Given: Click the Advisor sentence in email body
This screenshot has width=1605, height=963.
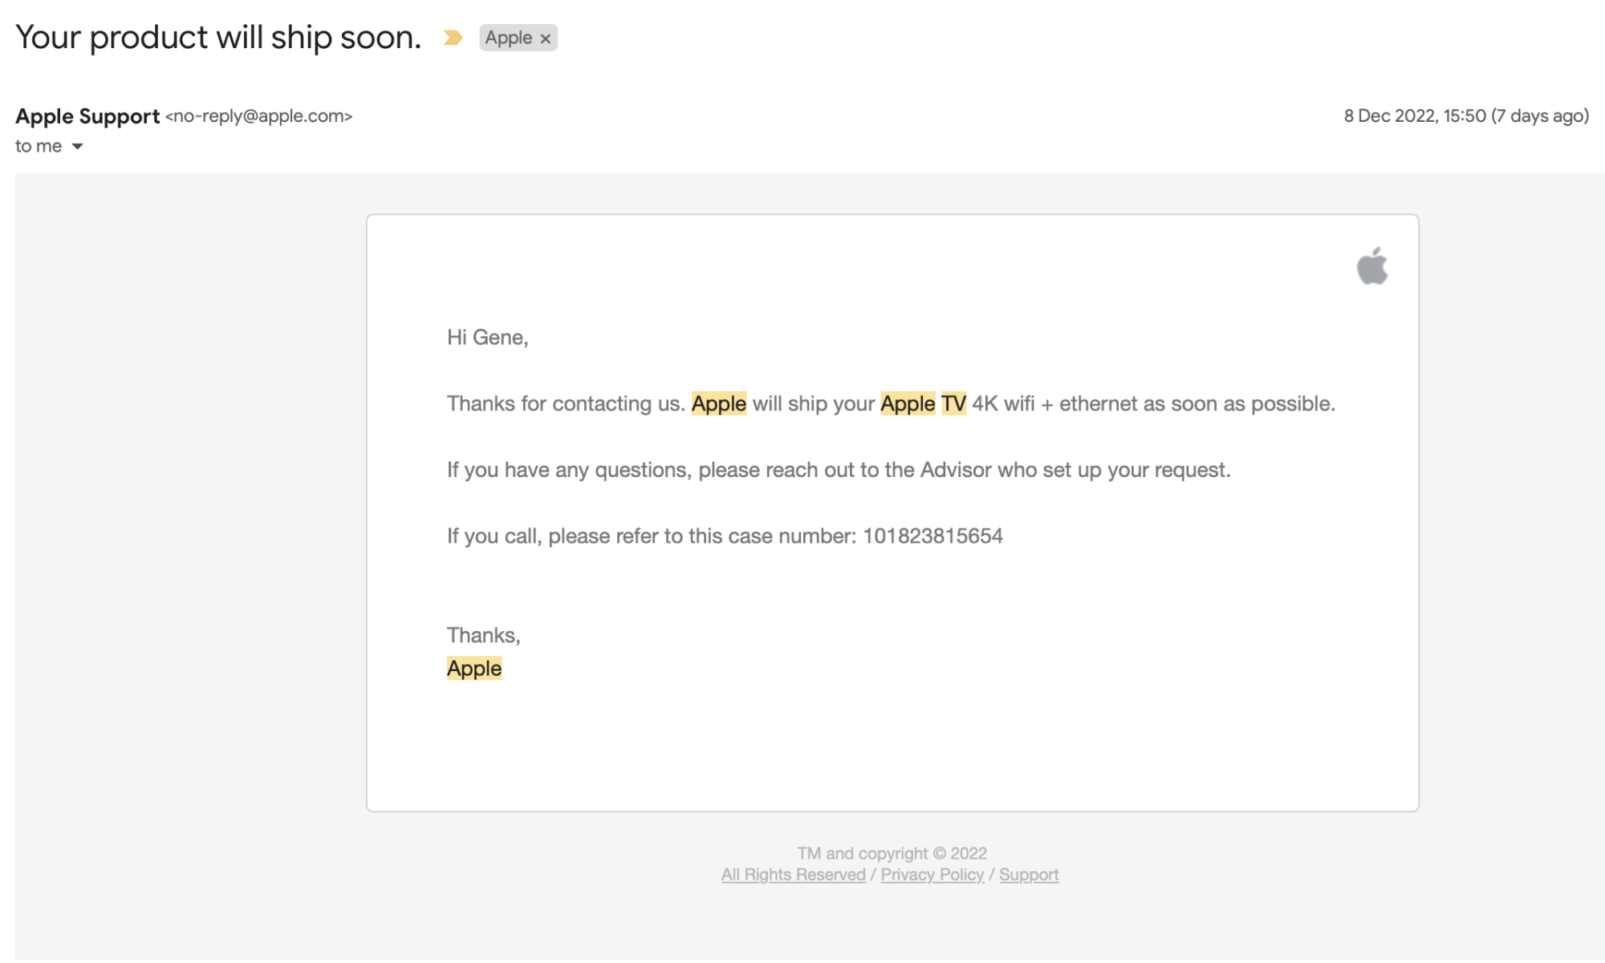Looking at the screenshot, I should 838,470.
